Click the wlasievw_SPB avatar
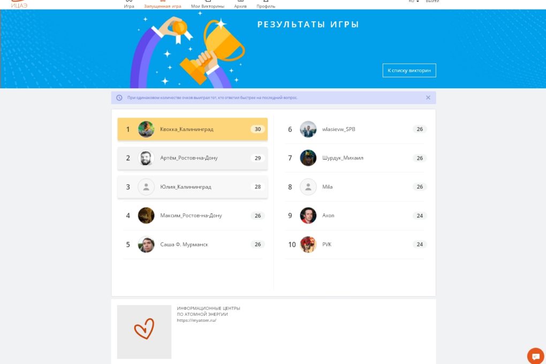Screen dimensions: 546x364 (308, 129)
